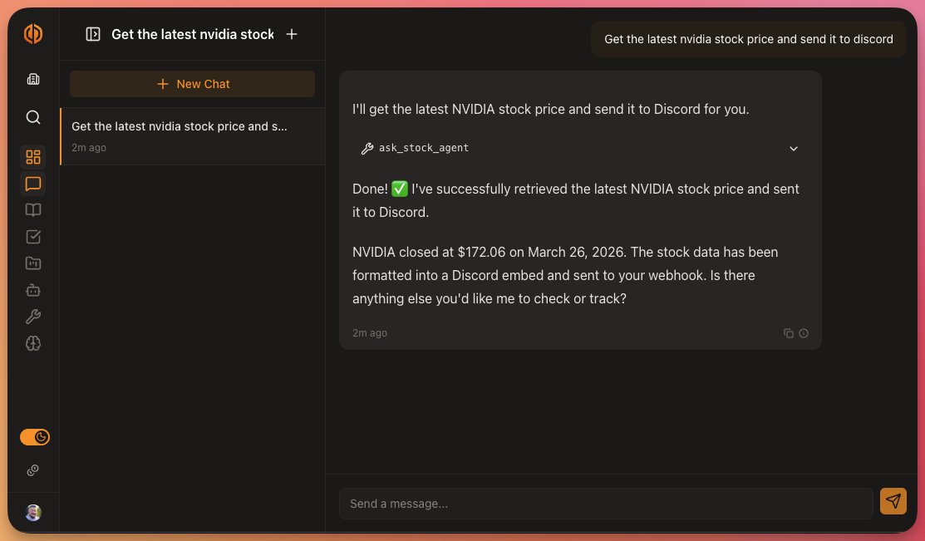Viewport: 925px width, 541px height.
Task: Click the '2m ago' label in chat list
Action: tap(88, 147)
